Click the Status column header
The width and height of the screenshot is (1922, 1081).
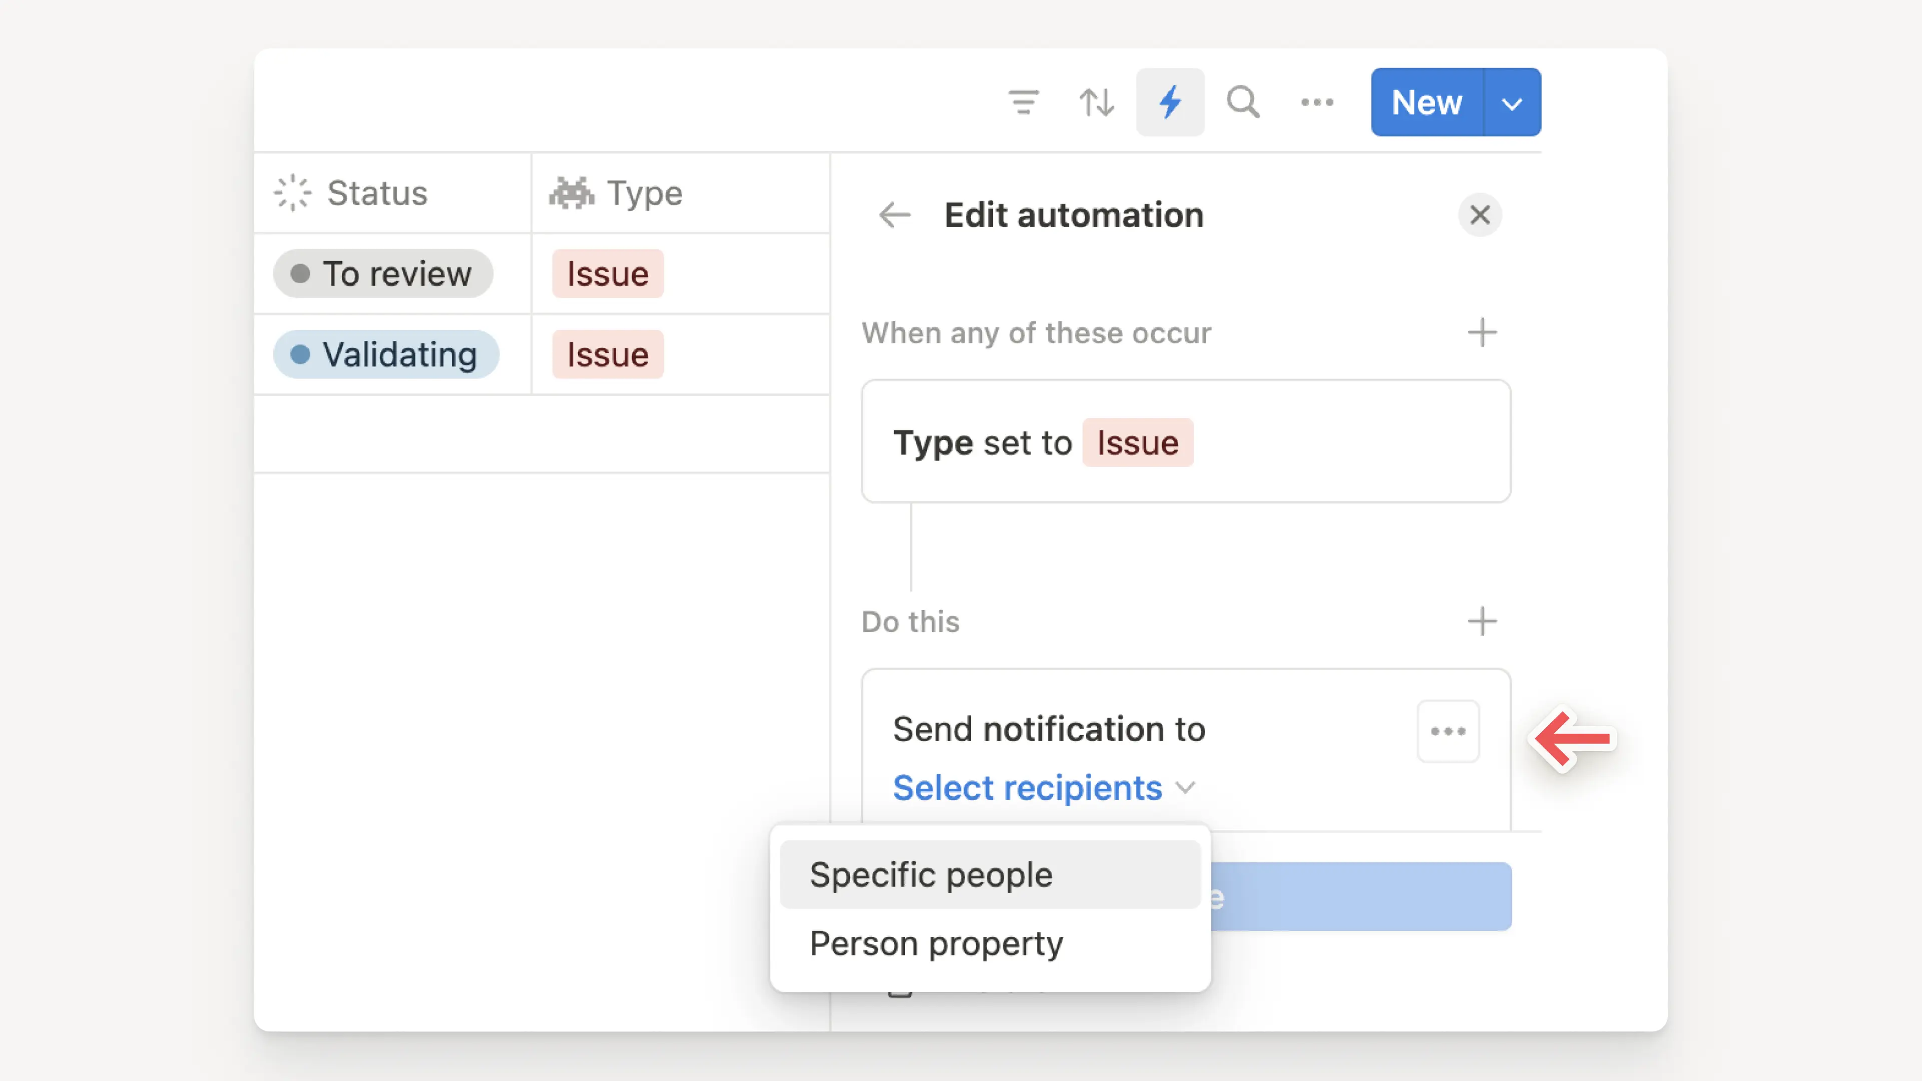(376, 193)
